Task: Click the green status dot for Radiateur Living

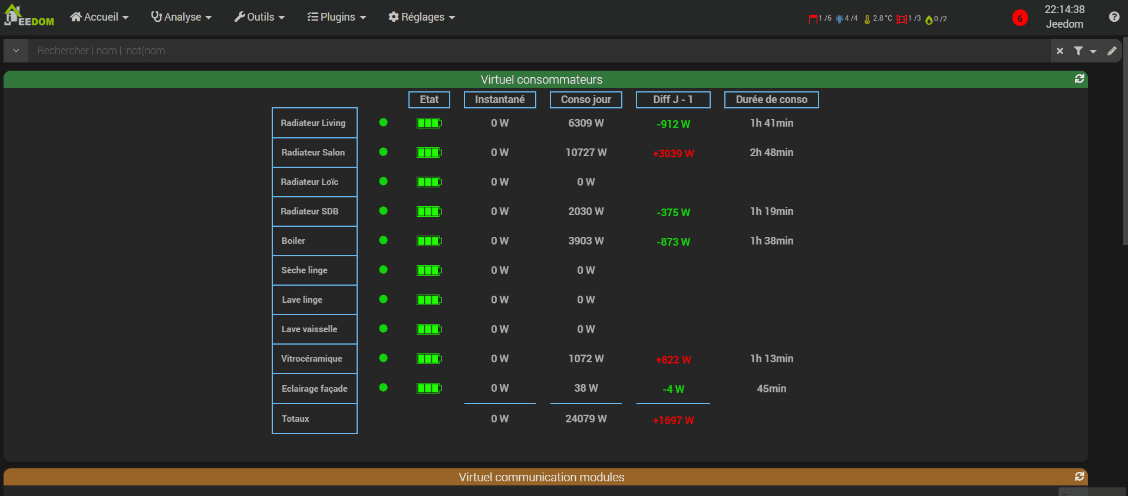Action: pos(383,123)
